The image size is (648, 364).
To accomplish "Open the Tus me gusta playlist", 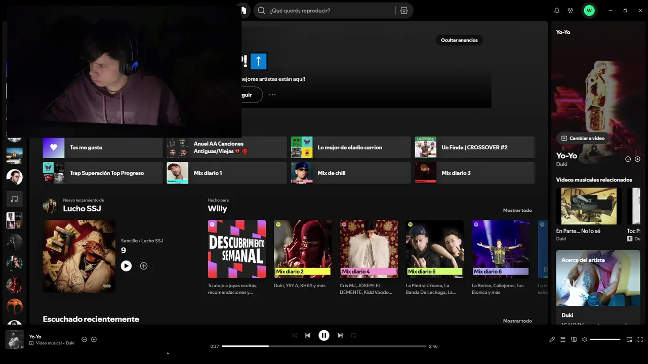I will pos(103,148).
